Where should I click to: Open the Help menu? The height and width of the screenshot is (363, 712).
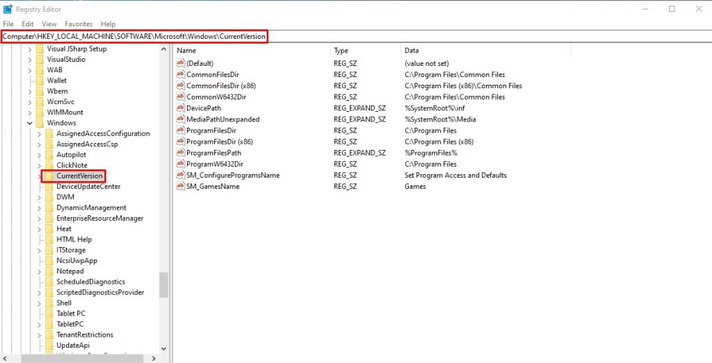point(108,24)
